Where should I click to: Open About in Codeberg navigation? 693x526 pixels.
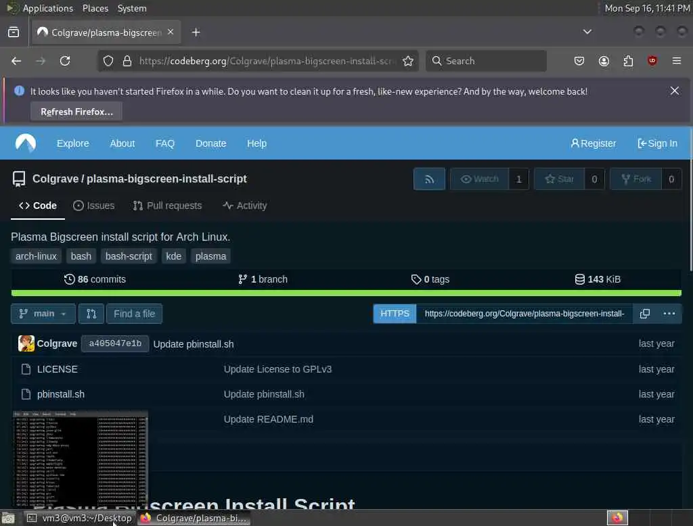tap(122, 143)
